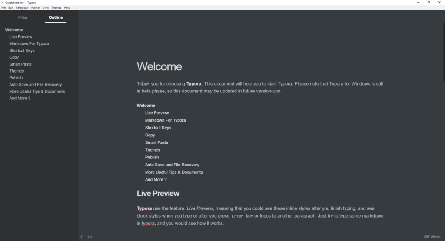
Task: Follow Live Preview link in document TOC
Action: tap(157, 113)
